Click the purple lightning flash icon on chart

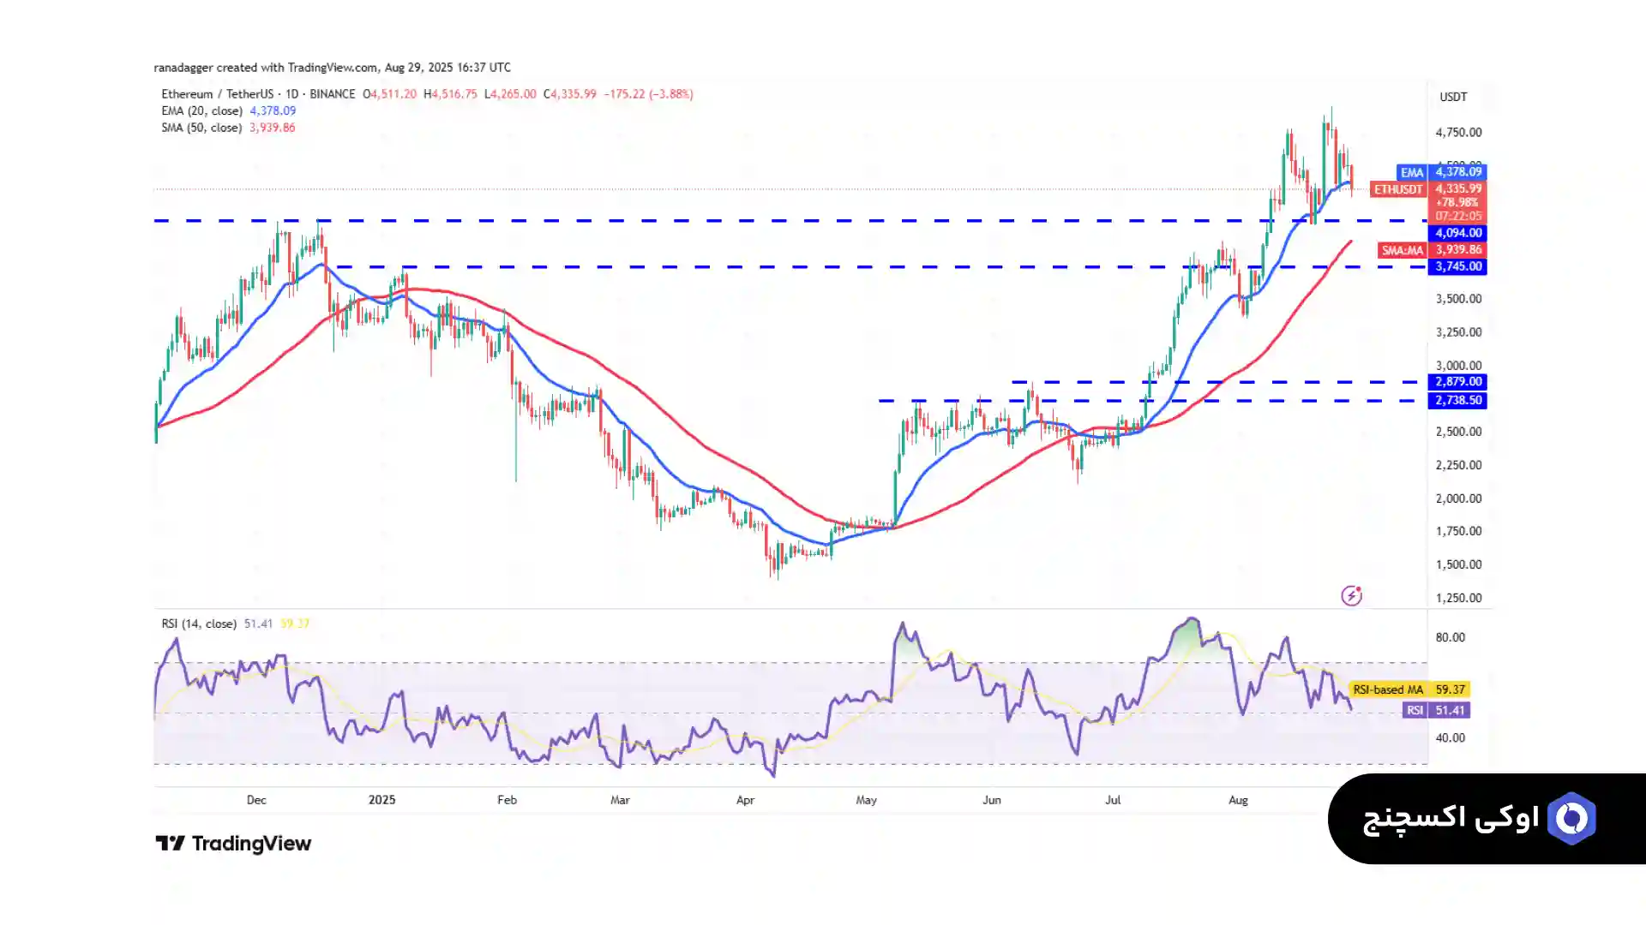1351,595
